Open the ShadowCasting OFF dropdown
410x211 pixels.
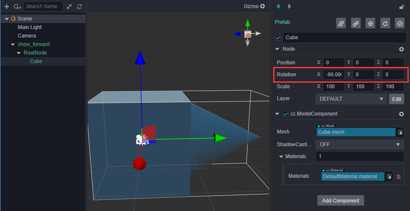[360, 144]
